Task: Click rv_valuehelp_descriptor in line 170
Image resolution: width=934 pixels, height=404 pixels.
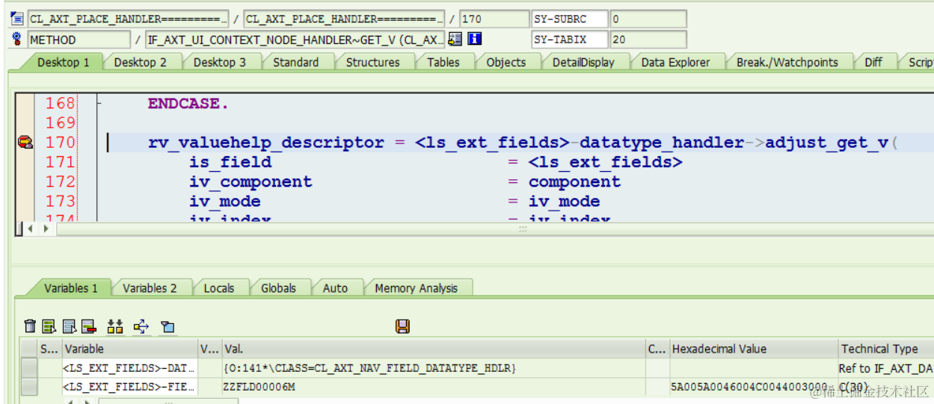Action: tap(266, 143)
